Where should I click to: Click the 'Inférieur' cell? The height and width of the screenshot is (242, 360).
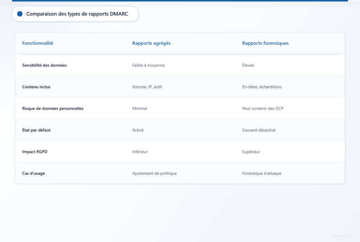tap(140, 152)
